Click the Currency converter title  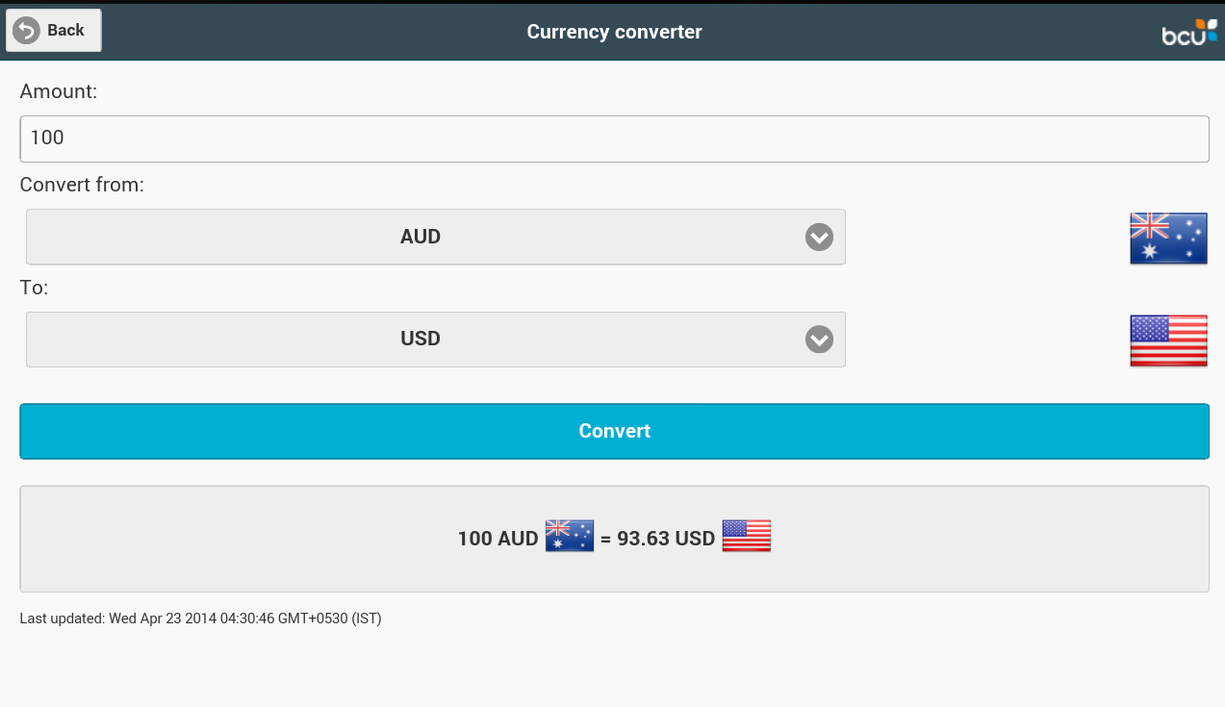[614, 32]
